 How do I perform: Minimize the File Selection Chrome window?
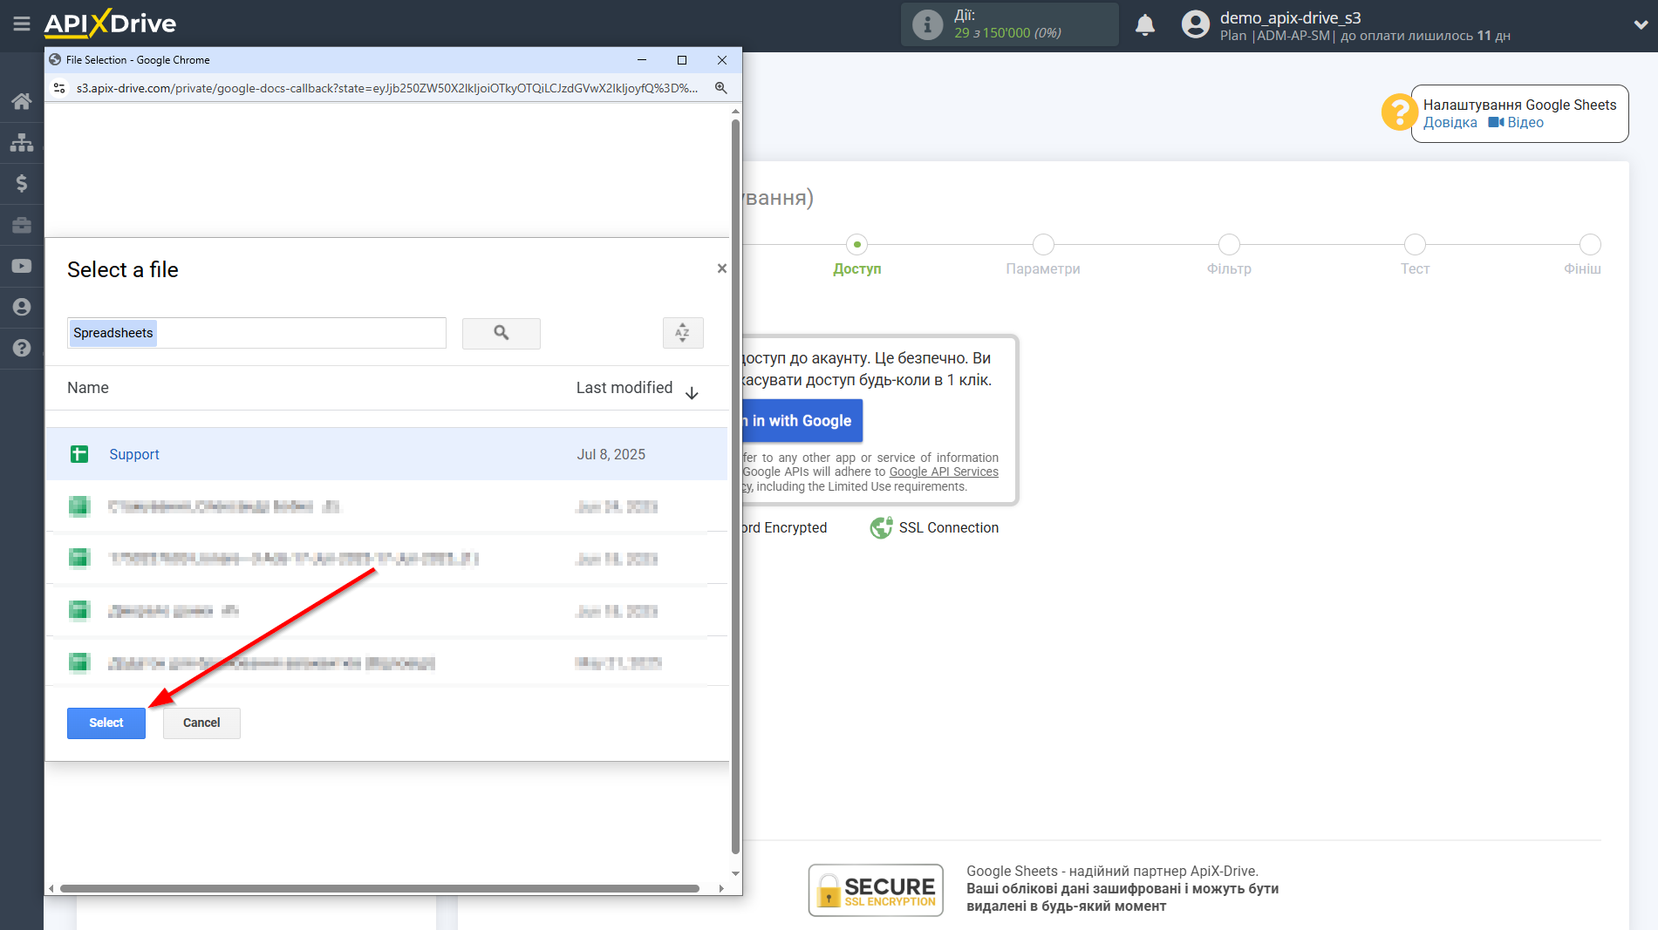tap(642, 60)
